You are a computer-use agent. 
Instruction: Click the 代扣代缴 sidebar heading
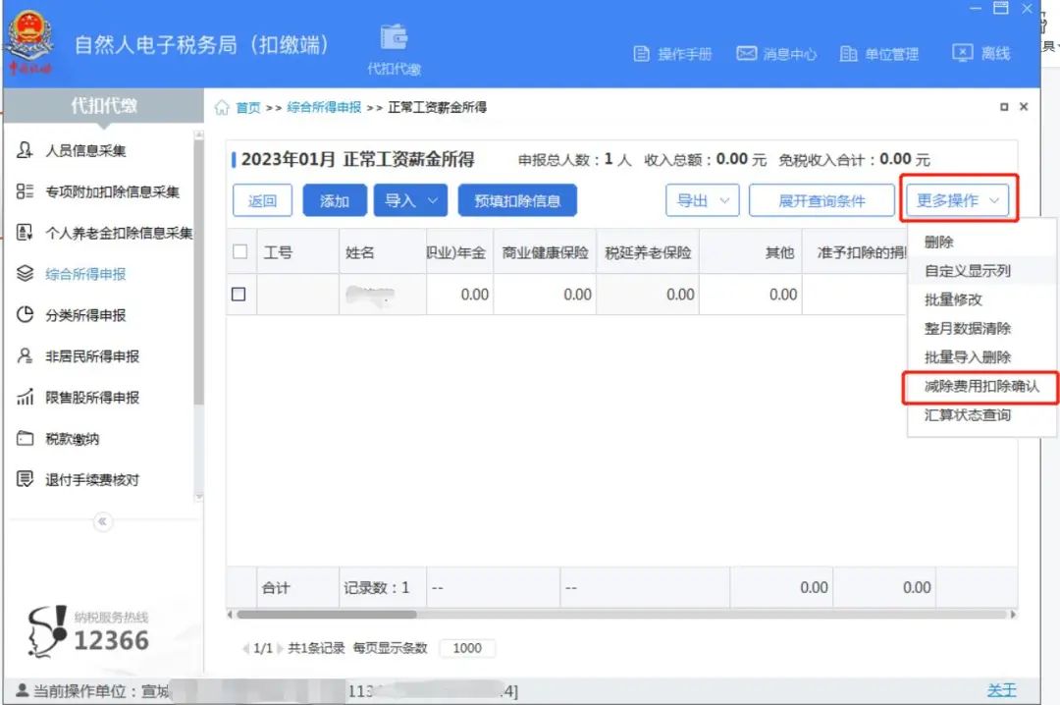[104, 105]
